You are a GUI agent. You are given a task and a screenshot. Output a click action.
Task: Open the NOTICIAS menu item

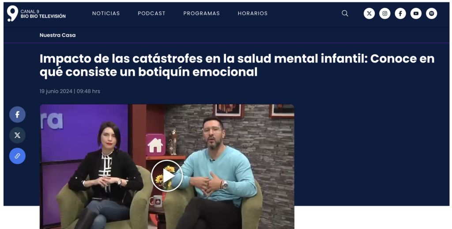point(106,13)
